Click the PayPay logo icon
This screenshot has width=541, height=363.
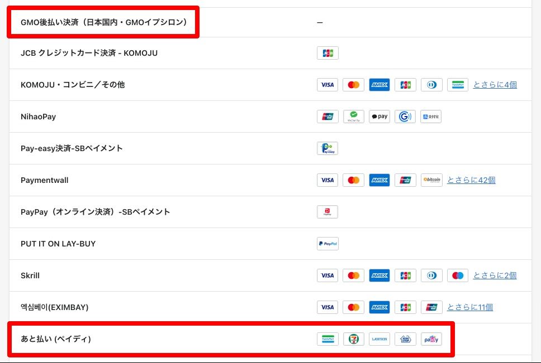click(x=328, y=212)
